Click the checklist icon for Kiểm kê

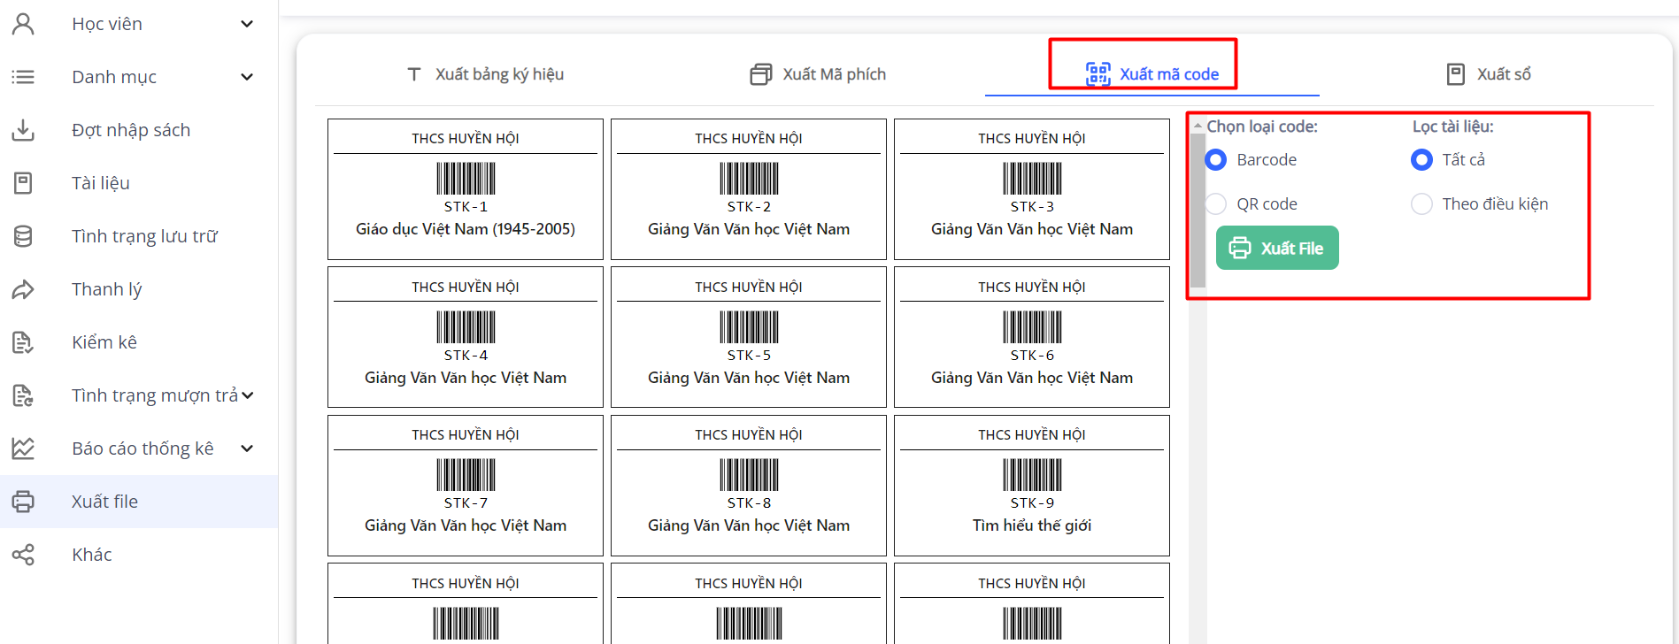coord(23,342)
